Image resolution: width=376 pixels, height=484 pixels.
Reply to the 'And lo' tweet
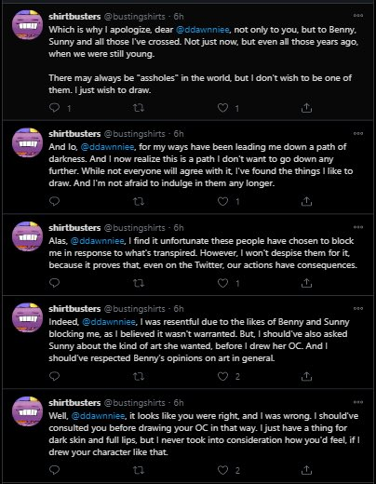(55, 201)
